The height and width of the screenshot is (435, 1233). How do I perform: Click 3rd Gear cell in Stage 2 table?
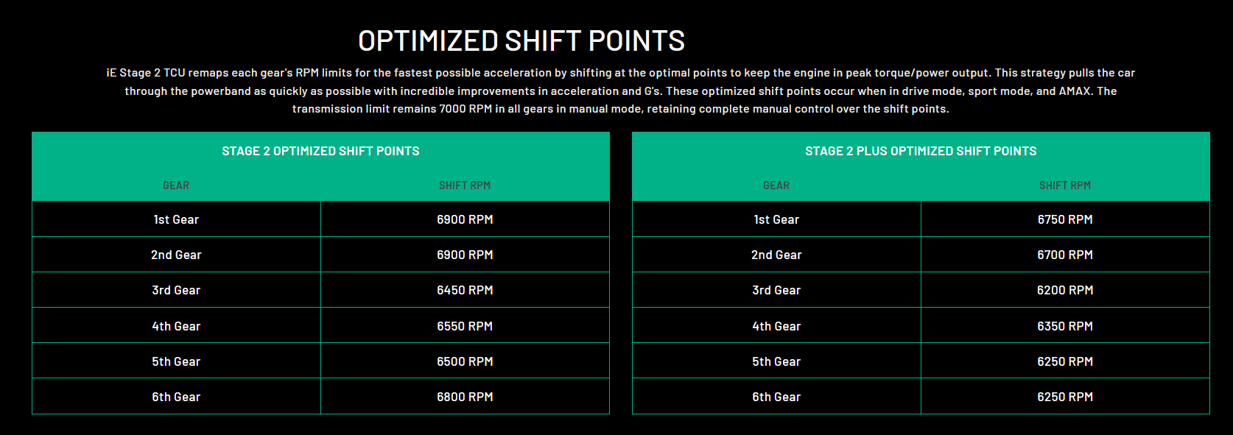176,290
